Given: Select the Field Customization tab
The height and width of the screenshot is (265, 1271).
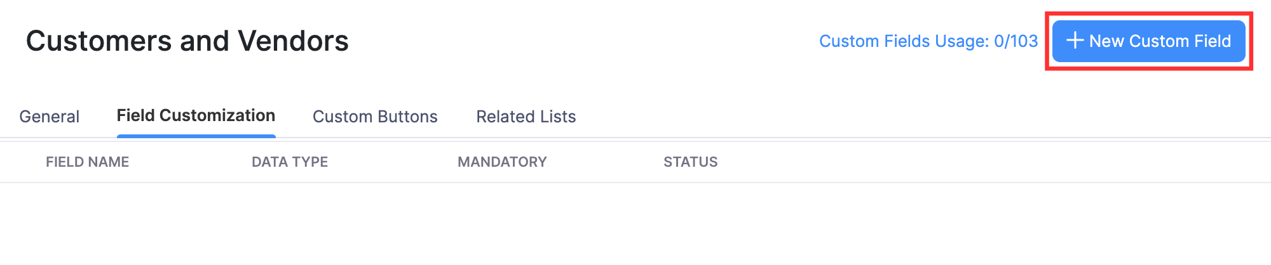Looking at the screenshot, I should (x=196, y=115).
